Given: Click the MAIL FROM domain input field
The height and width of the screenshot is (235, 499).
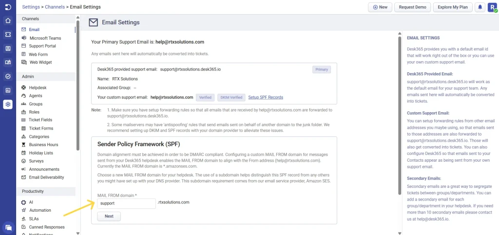Looking at the screenshot, I should 127,203.
